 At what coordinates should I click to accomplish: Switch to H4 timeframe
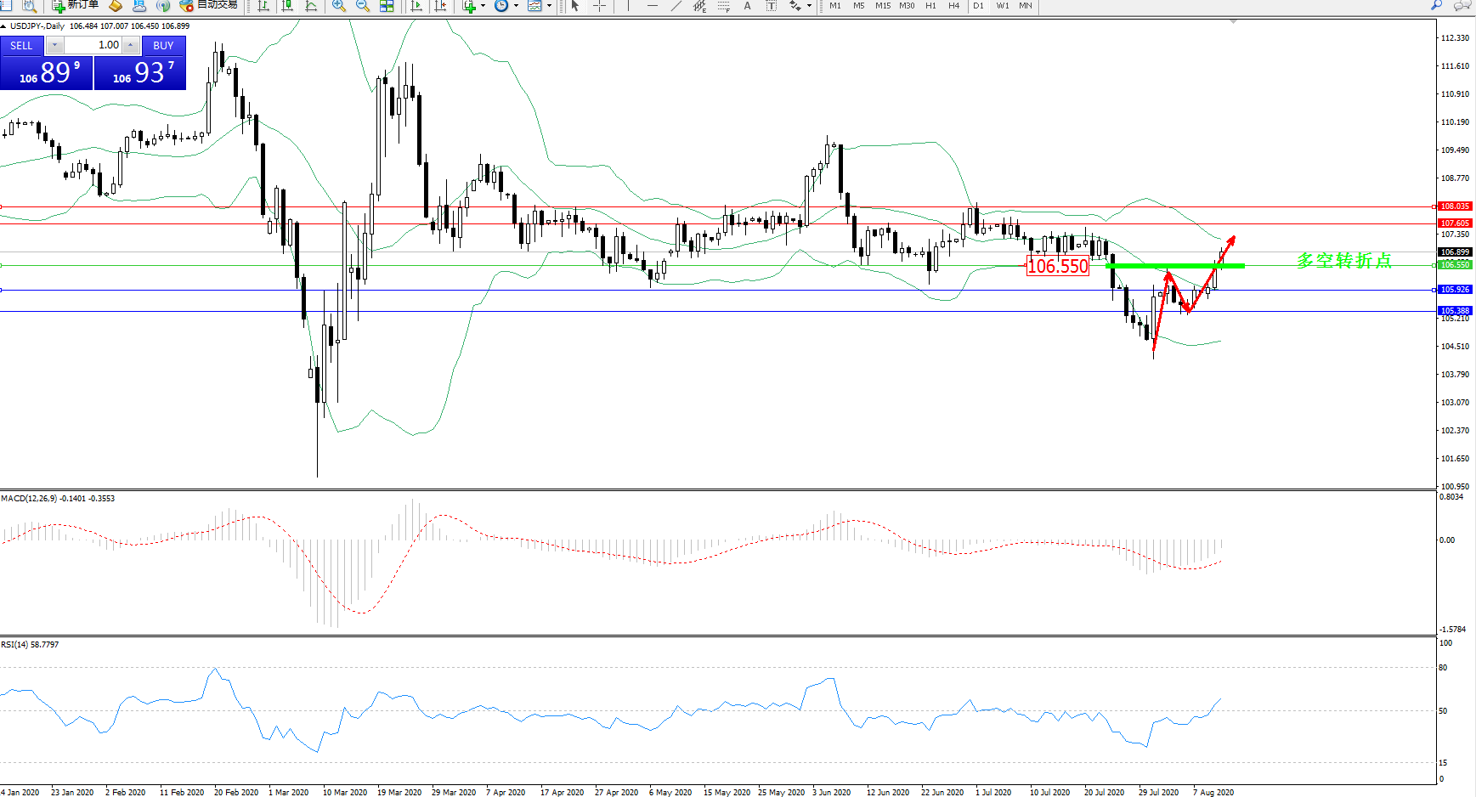[x=954, y=6]
